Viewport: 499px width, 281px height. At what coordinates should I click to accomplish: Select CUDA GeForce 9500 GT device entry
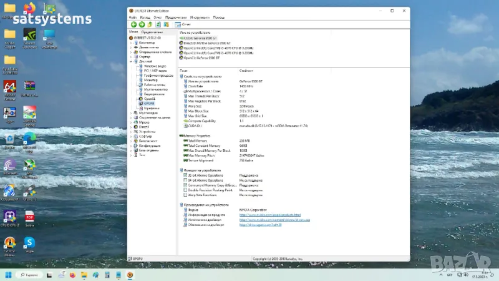pos(200,37)
